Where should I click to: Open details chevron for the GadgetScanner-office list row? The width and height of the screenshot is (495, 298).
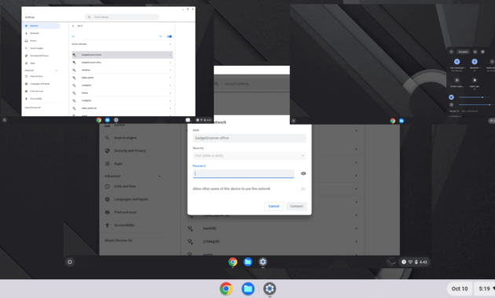[x=170, y=63]
